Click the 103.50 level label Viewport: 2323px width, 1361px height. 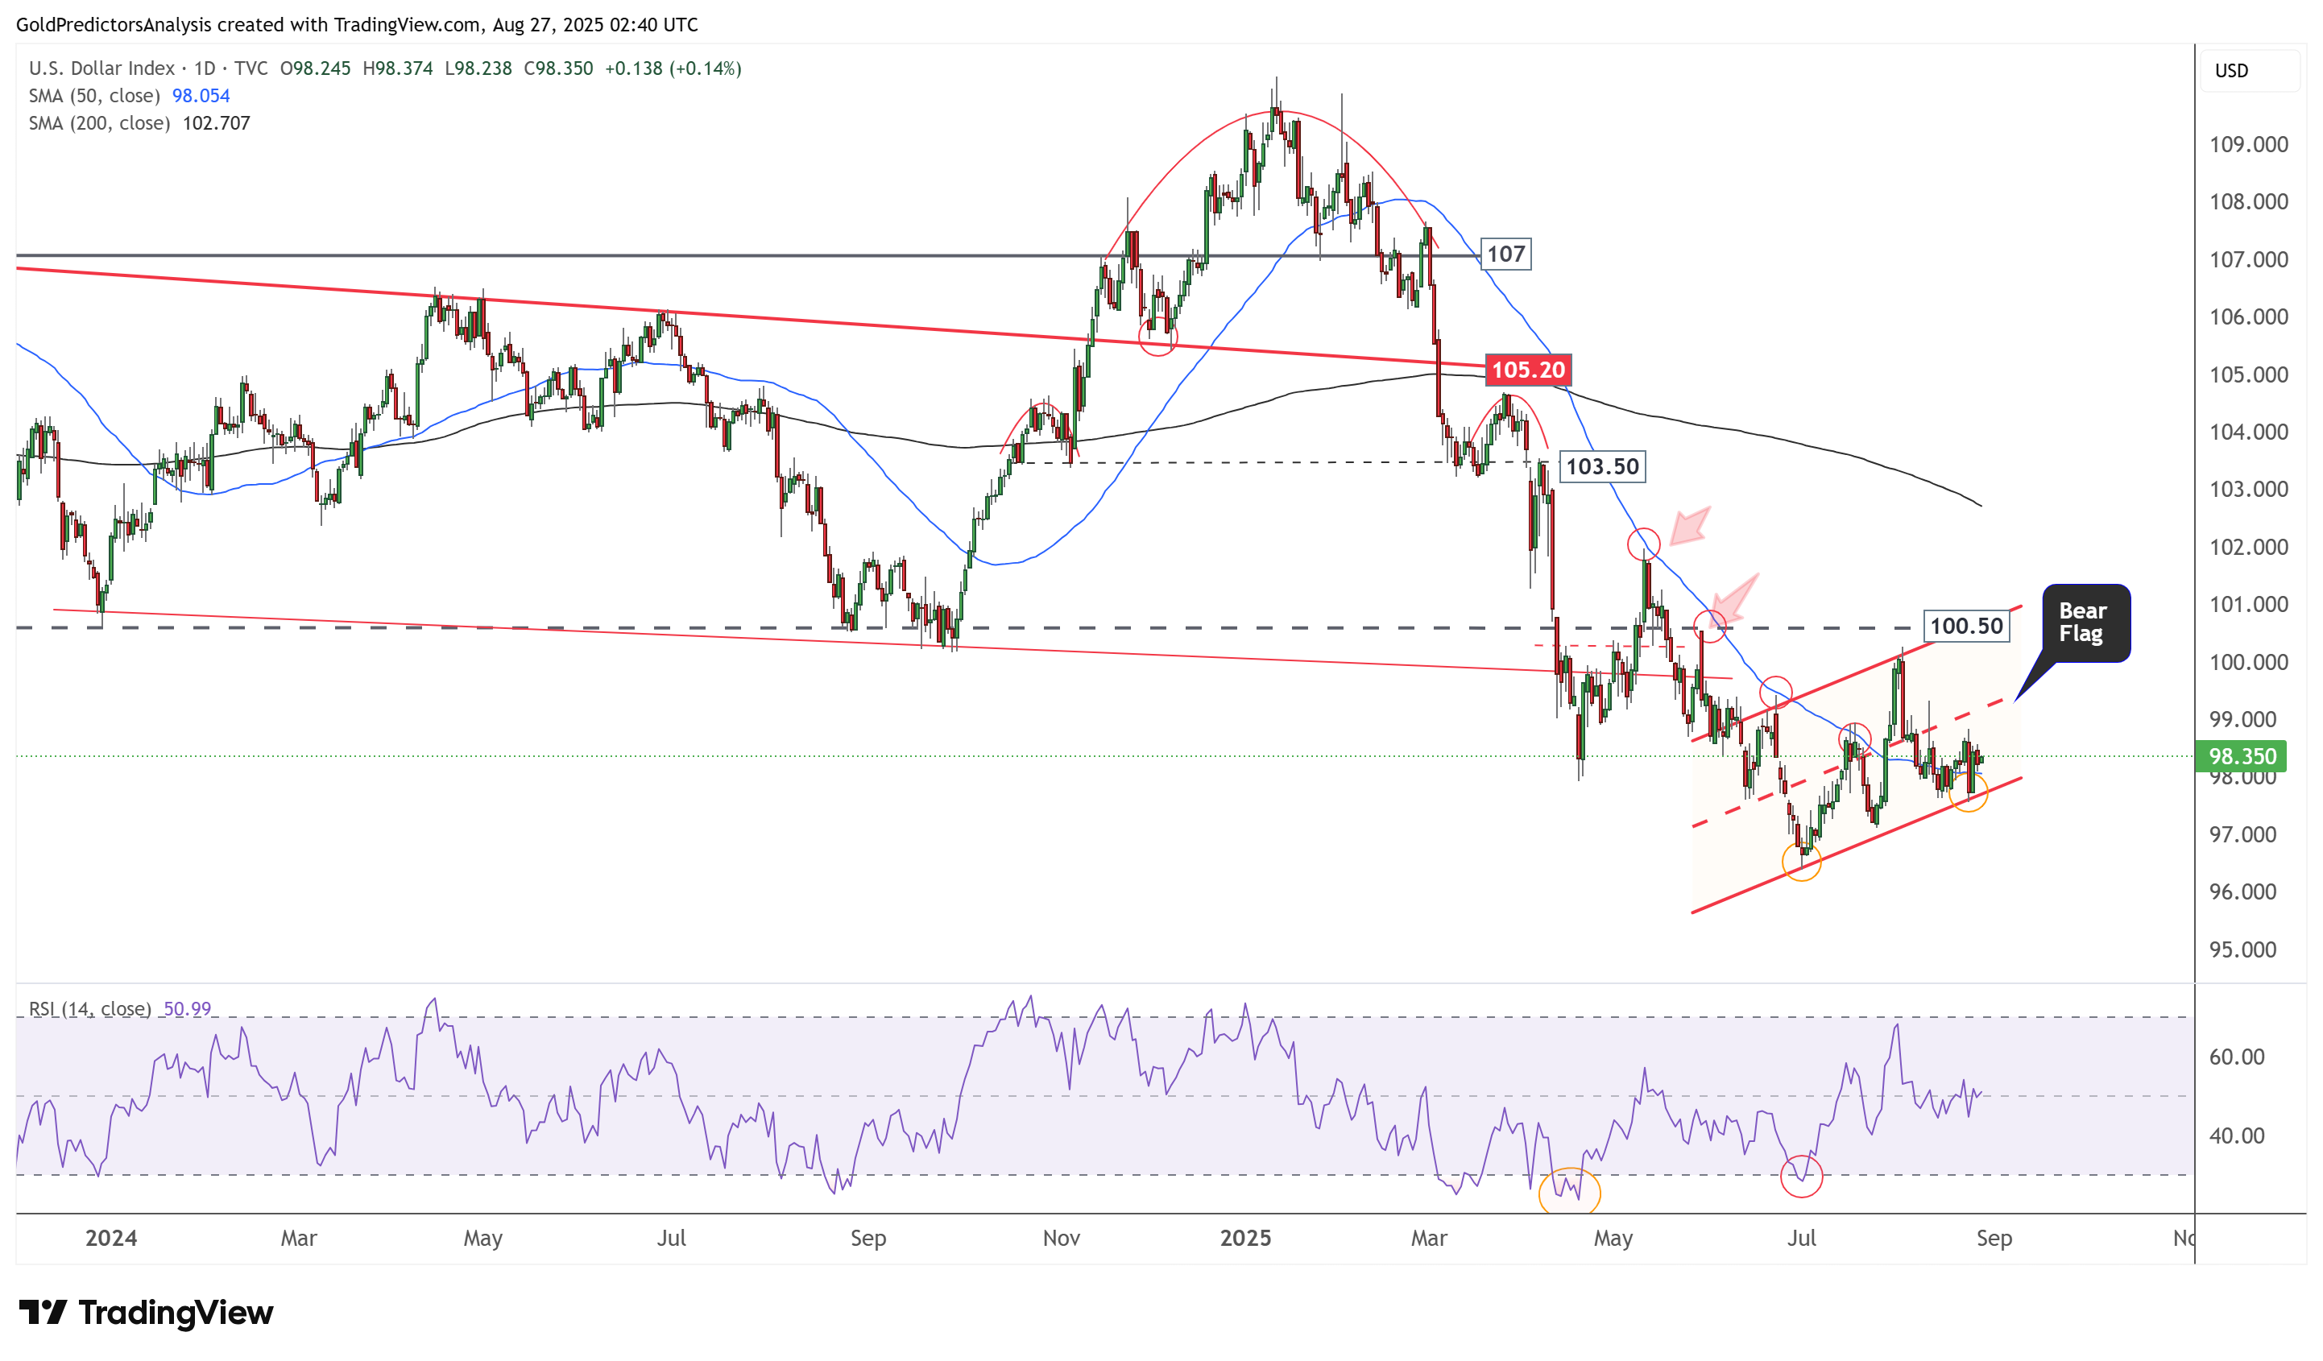(1601, 467)
